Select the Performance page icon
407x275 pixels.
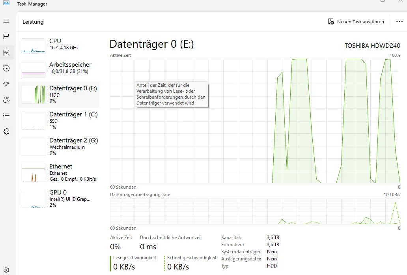pos(6,52)
